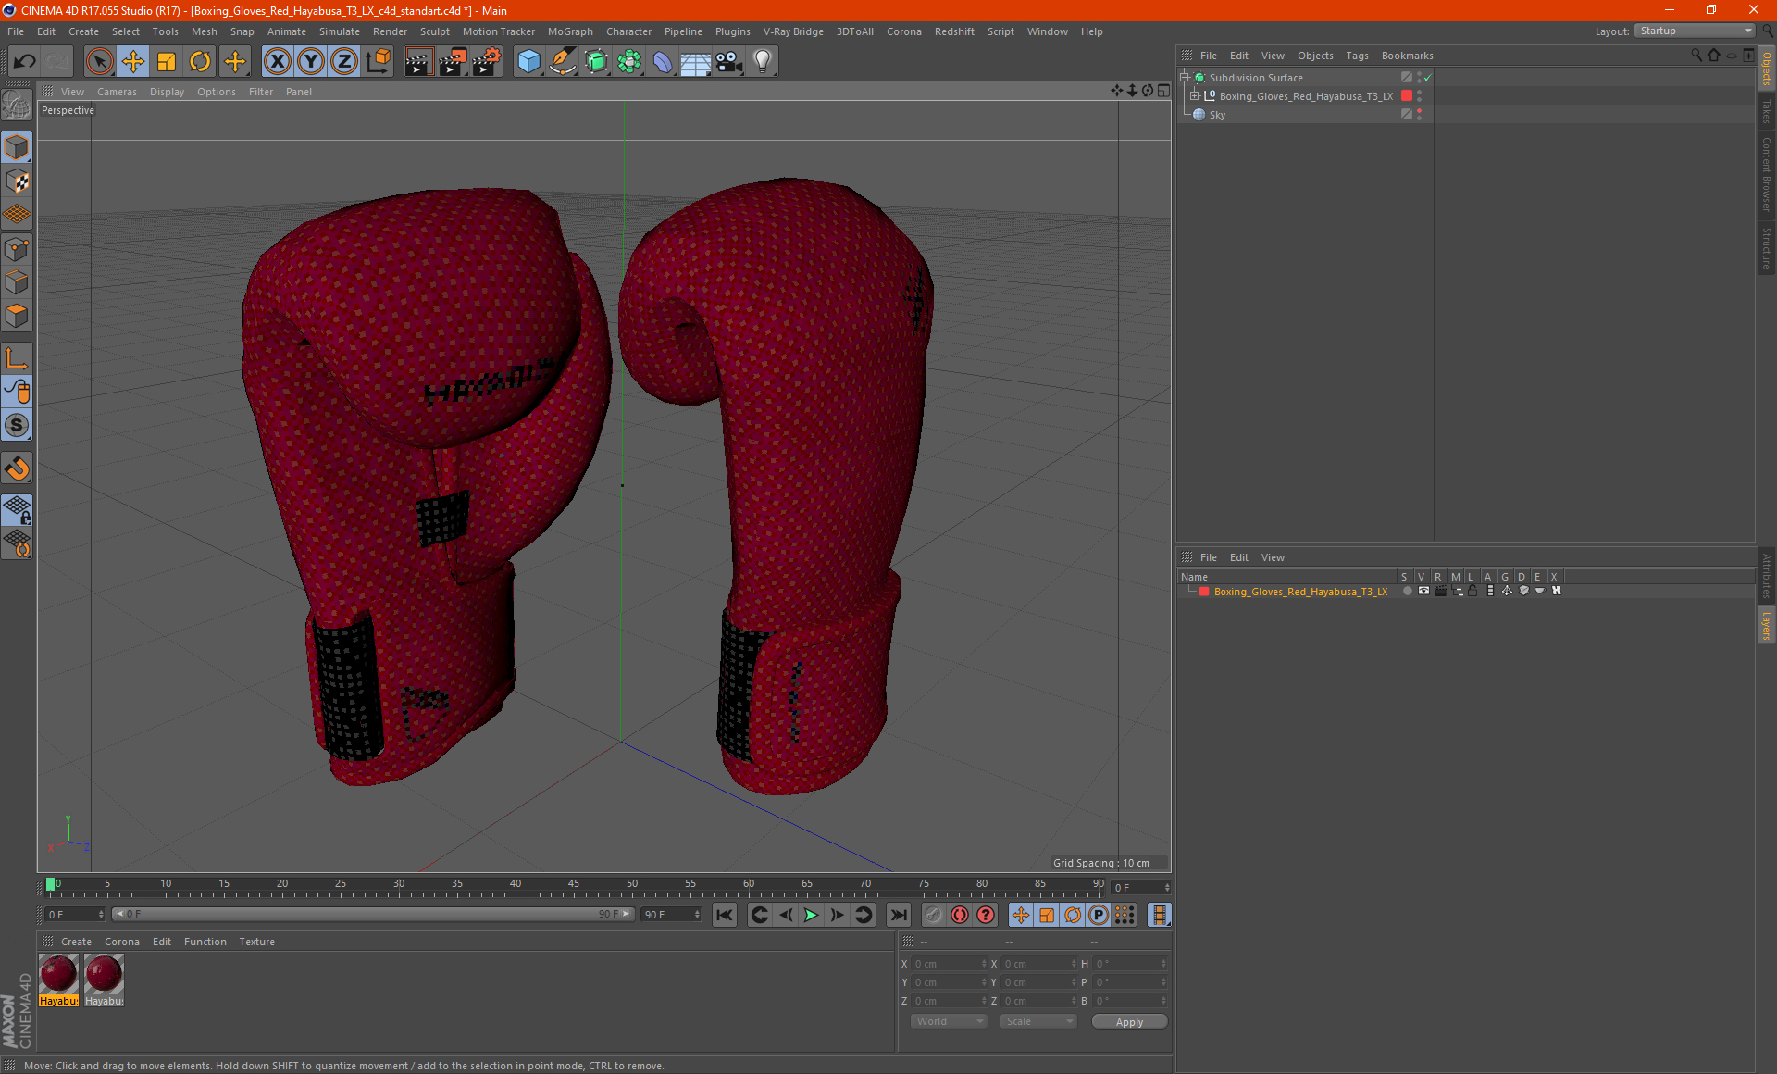This screenshot has height=1074, width=1777.
Task: Select the Live Selection tool
Action: [99, 61]
